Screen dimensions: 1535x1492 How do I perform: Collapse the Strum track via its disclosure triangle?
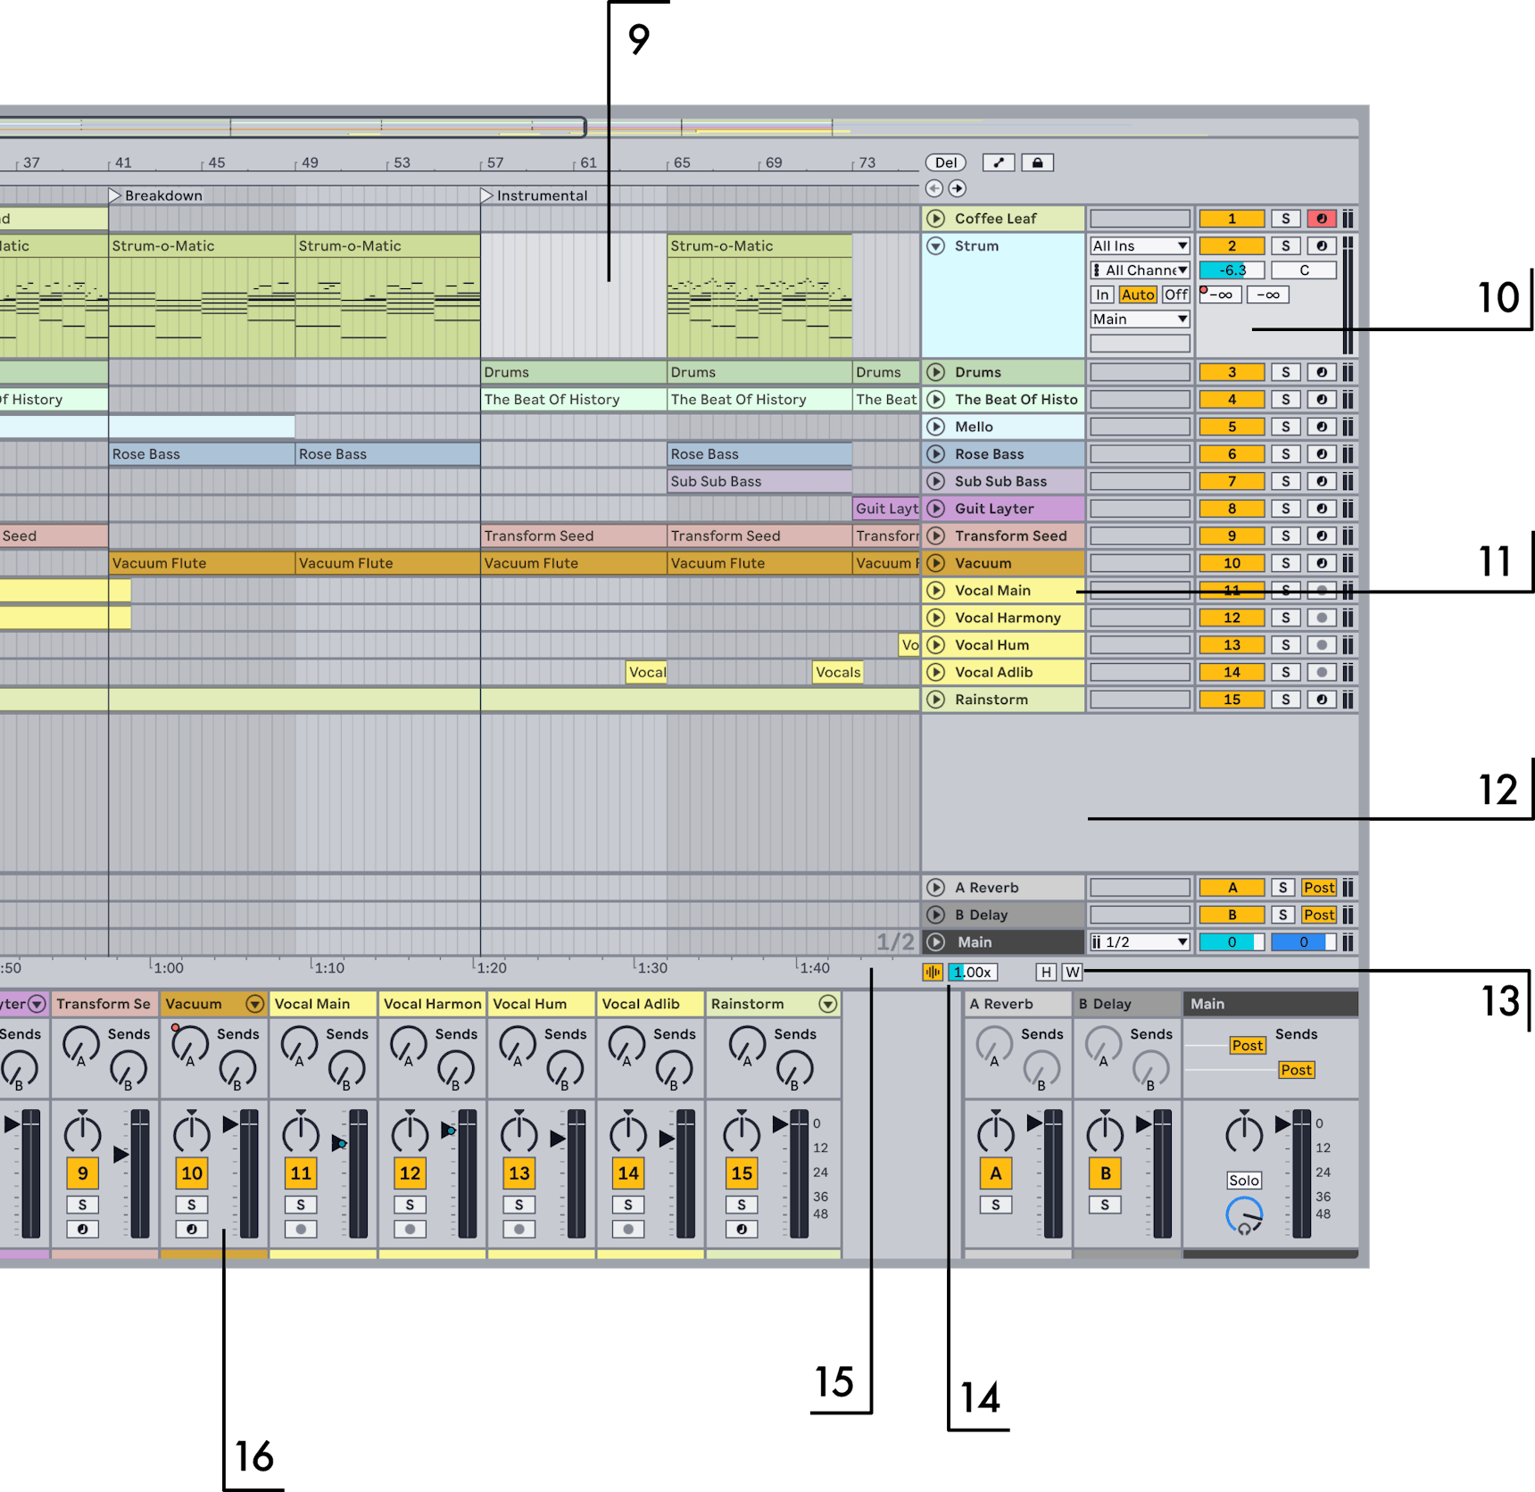point(935,245)
